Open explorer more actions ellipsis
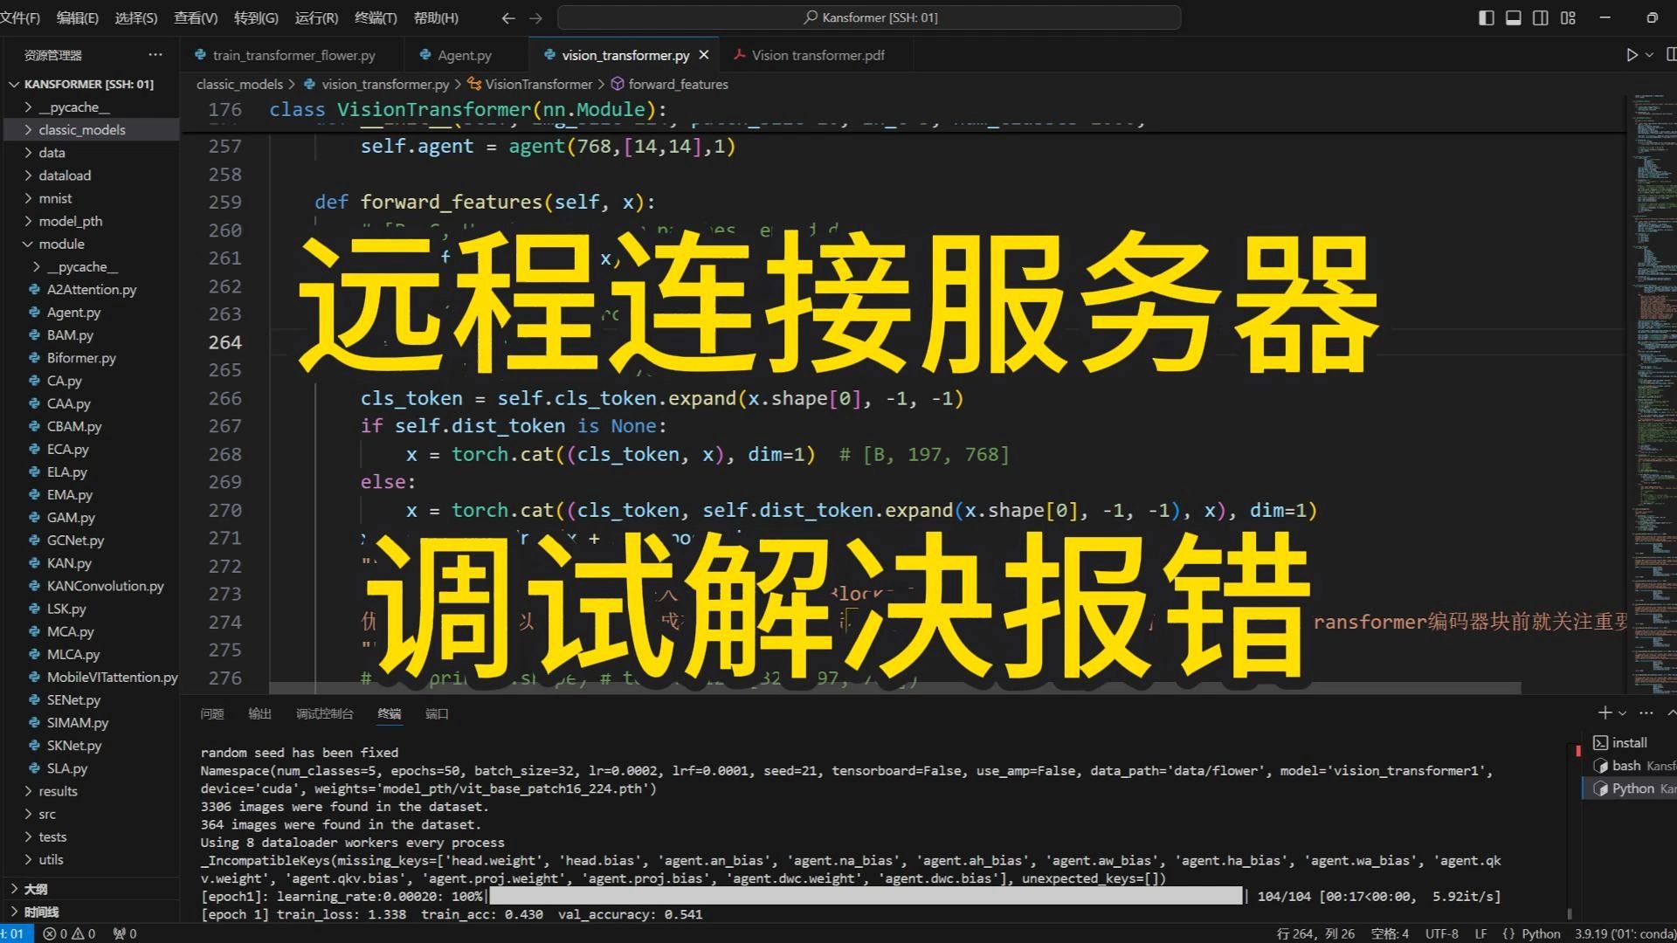The height and width of the screenshot is (943, 1677). tap(155, 54)
